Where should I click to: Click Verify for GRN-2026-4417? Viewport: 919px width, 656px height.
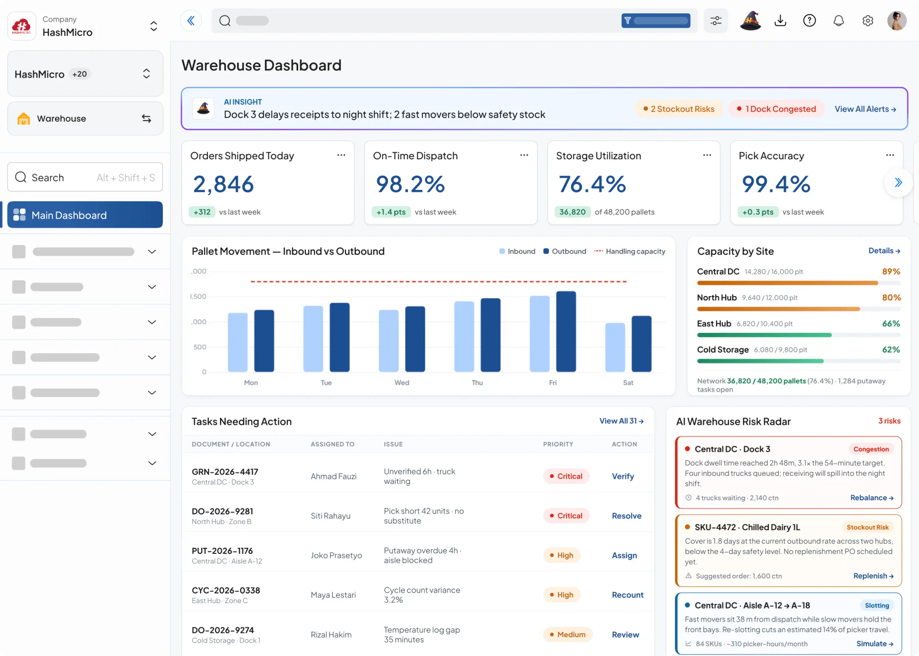(623, 476)
